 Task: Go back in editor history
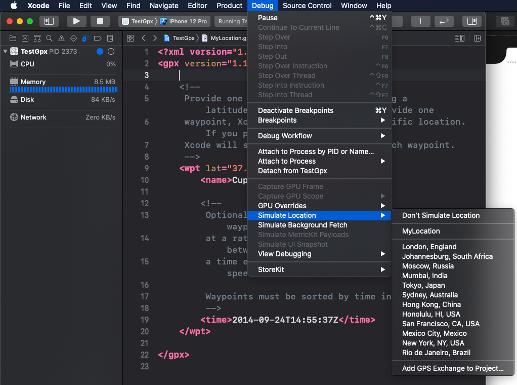(144, 38)
